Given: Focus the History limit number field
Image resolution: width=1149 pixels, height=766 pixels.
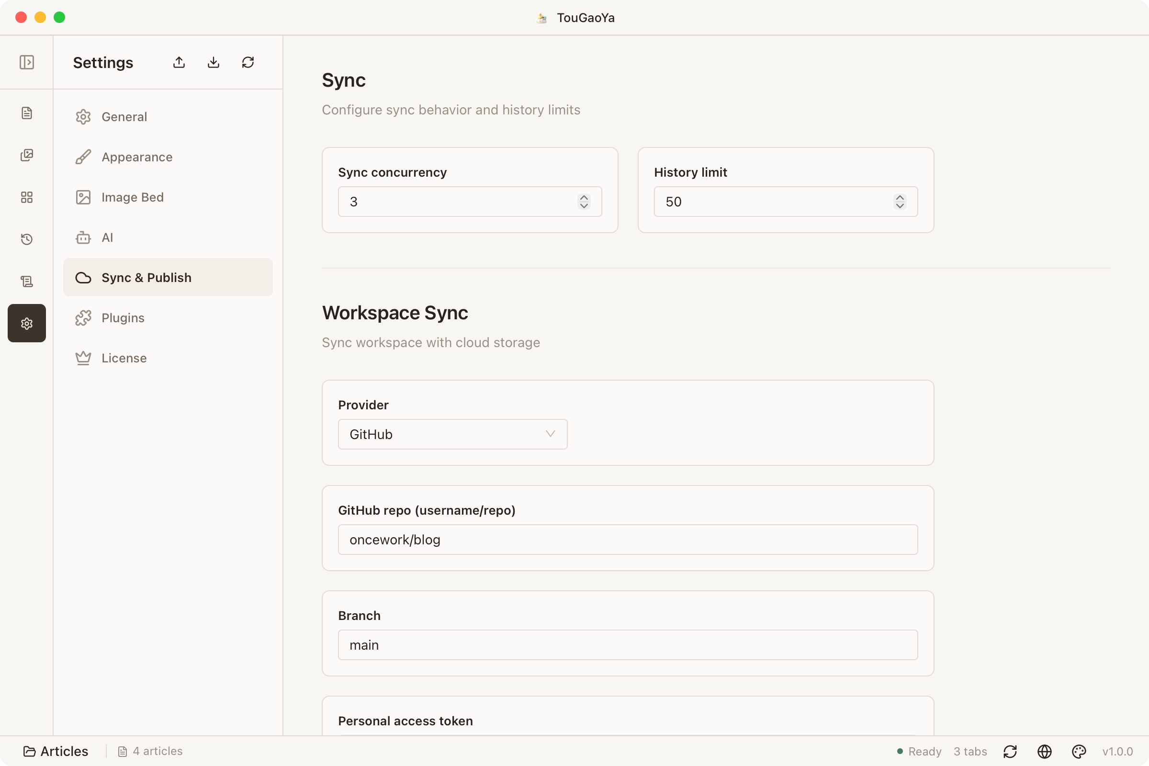Looking at the screenshot, I should click(786, 202).
